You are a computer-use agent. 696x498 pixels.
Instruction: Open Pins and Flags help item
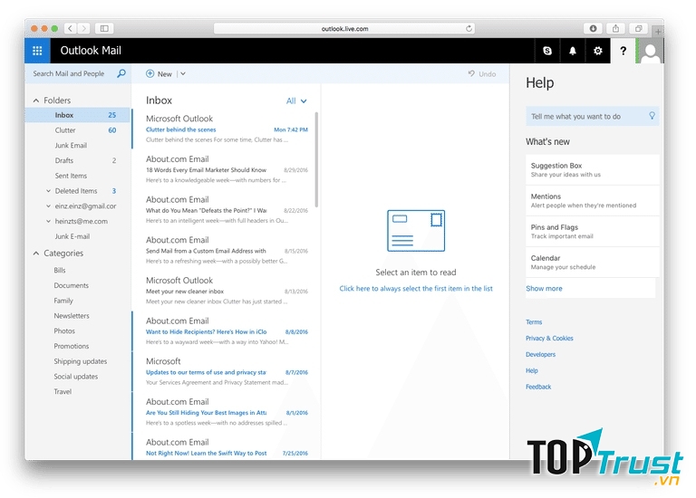(x=592, y=232)
